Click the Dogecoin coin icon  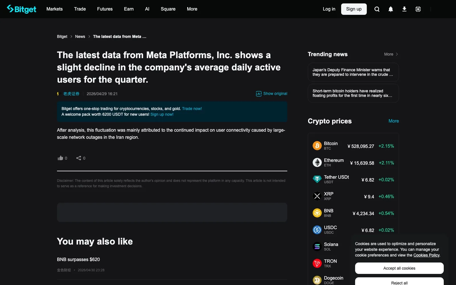point(317,280)
